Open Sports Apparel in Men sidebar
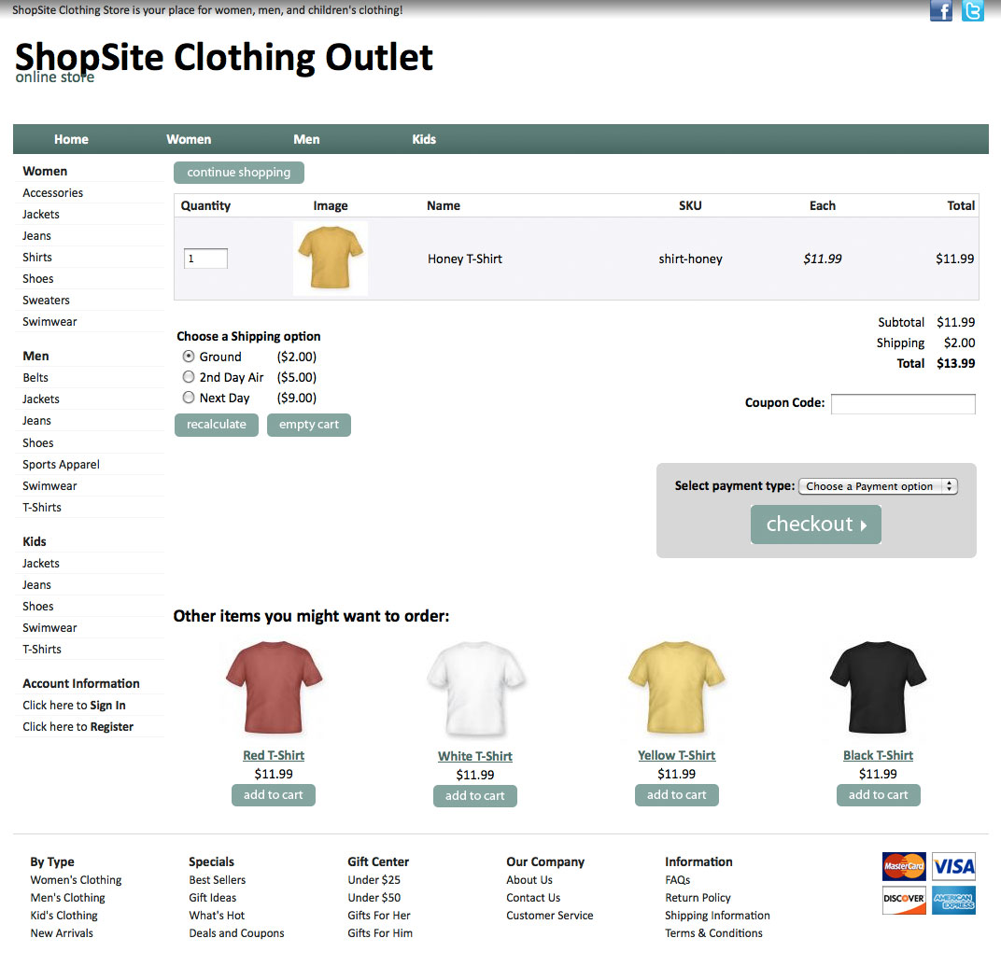Screen dimensions: 1001x980 coord(62,465)
